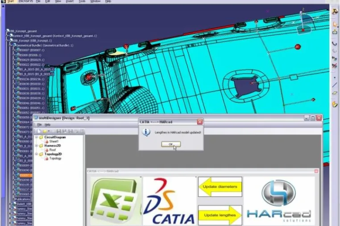Click the telephone-handset cable icon in right toolbar
Image resolution: width=340 pixels, height=226 pixels.
pos(335,44)
